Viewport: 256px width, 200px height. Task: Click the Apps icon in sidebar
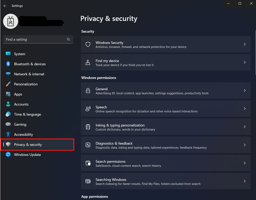(8, 94)
